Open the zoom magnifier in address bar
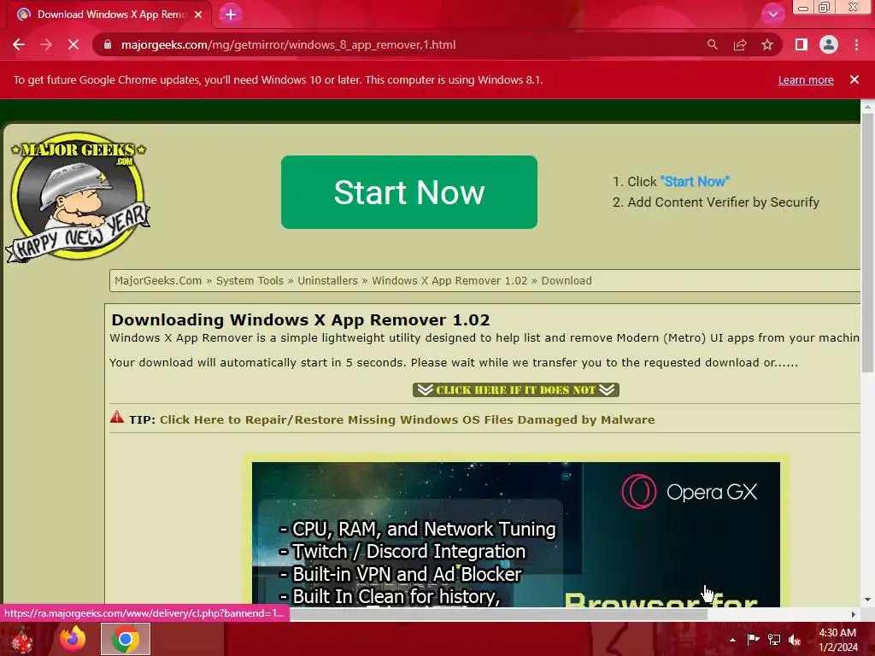The height and width of the screenshot is (656, 875). [712, 44]
